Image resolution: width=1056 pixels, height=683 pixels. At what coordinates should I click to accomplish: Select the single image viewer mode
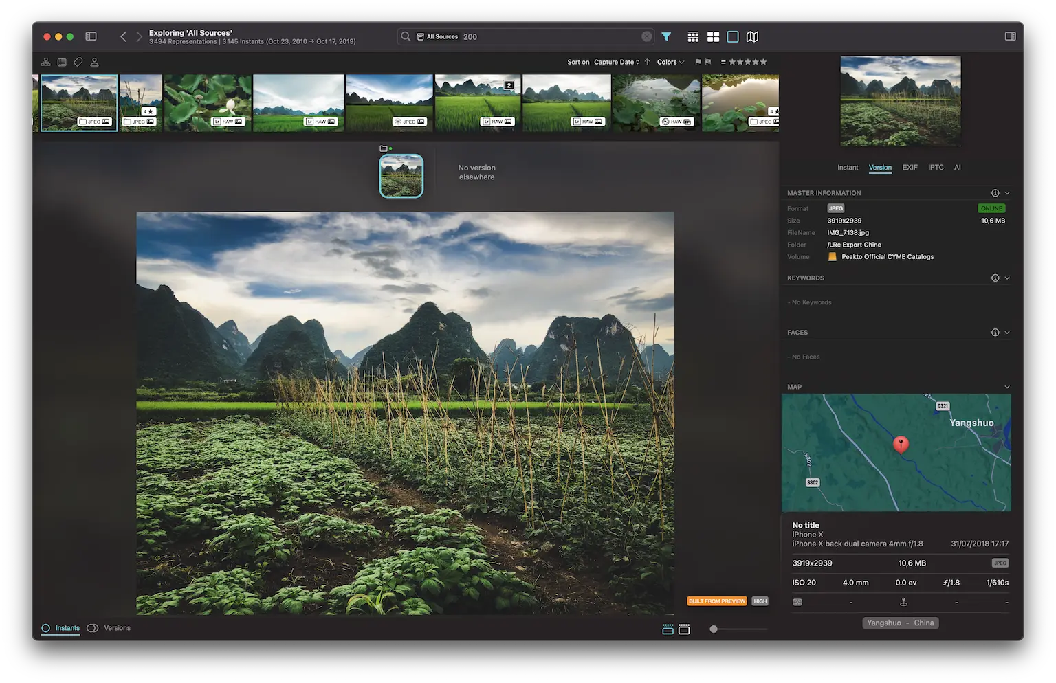[x=733, y=36]
